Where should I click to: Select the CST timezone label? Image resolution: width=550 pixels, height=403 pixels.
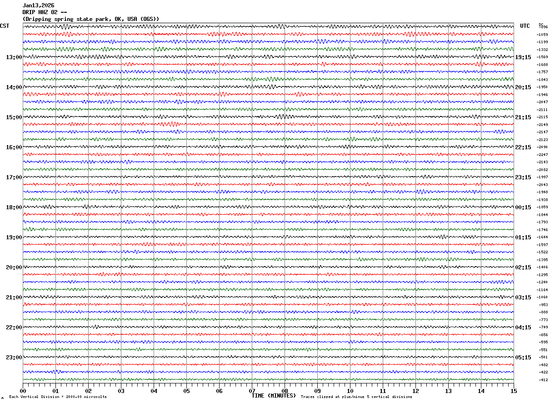[5, 26]
